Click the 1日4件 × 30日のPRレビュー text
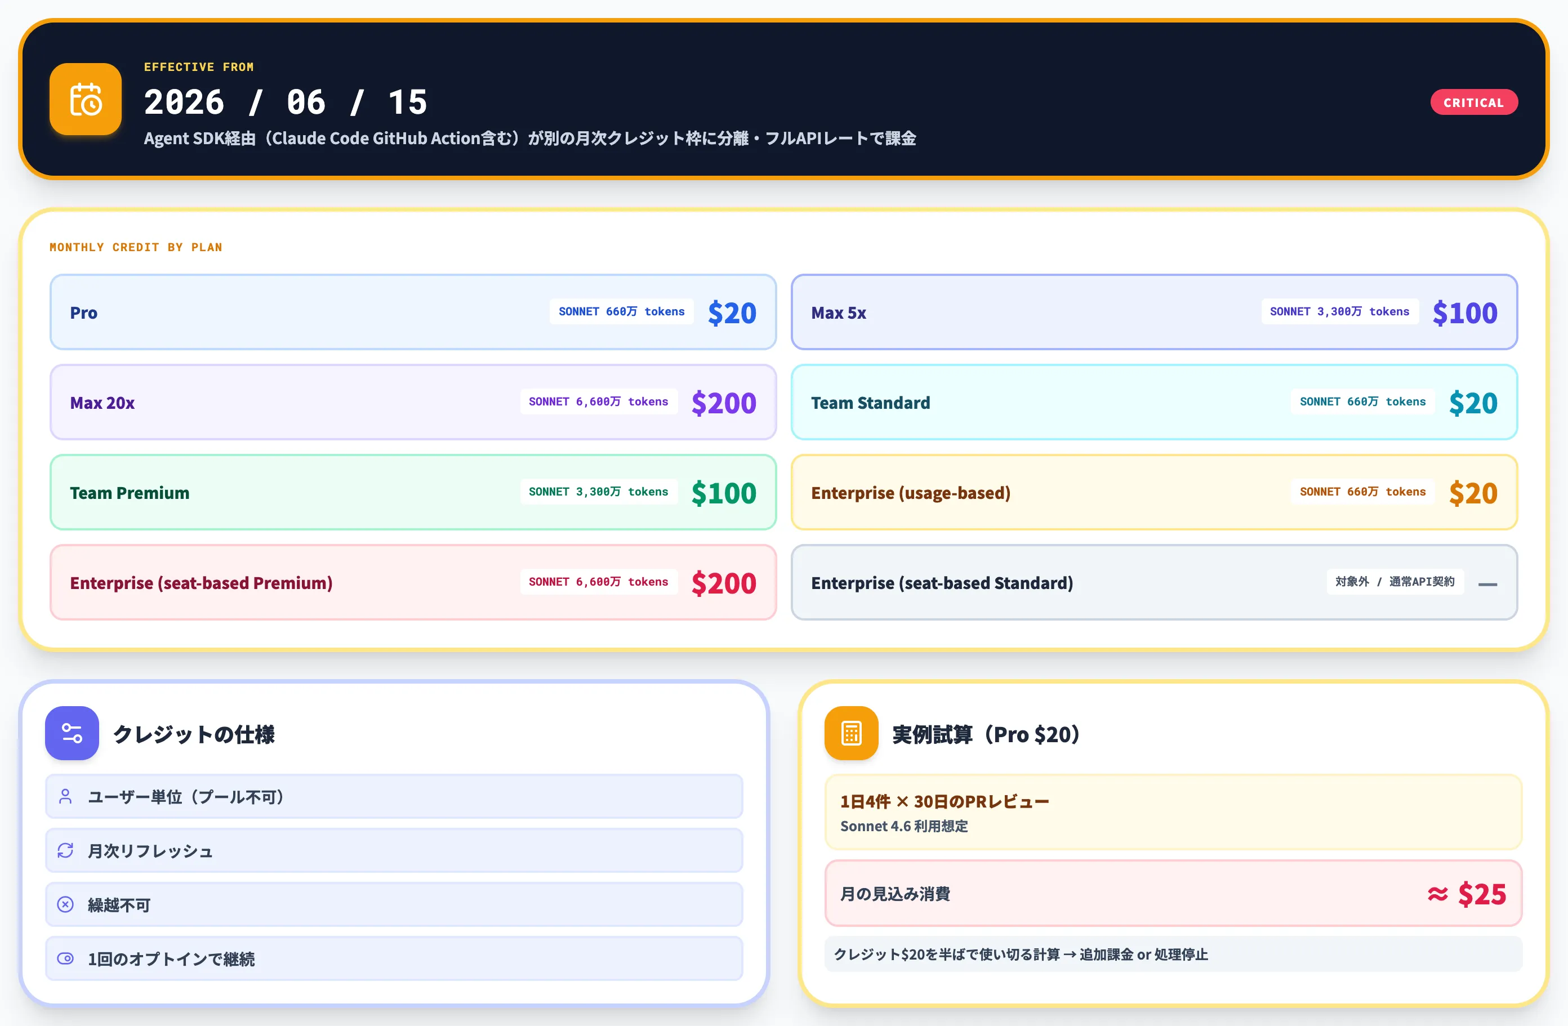Image resolution: width=1568 pixels, height=1026 pixels. 944,801
